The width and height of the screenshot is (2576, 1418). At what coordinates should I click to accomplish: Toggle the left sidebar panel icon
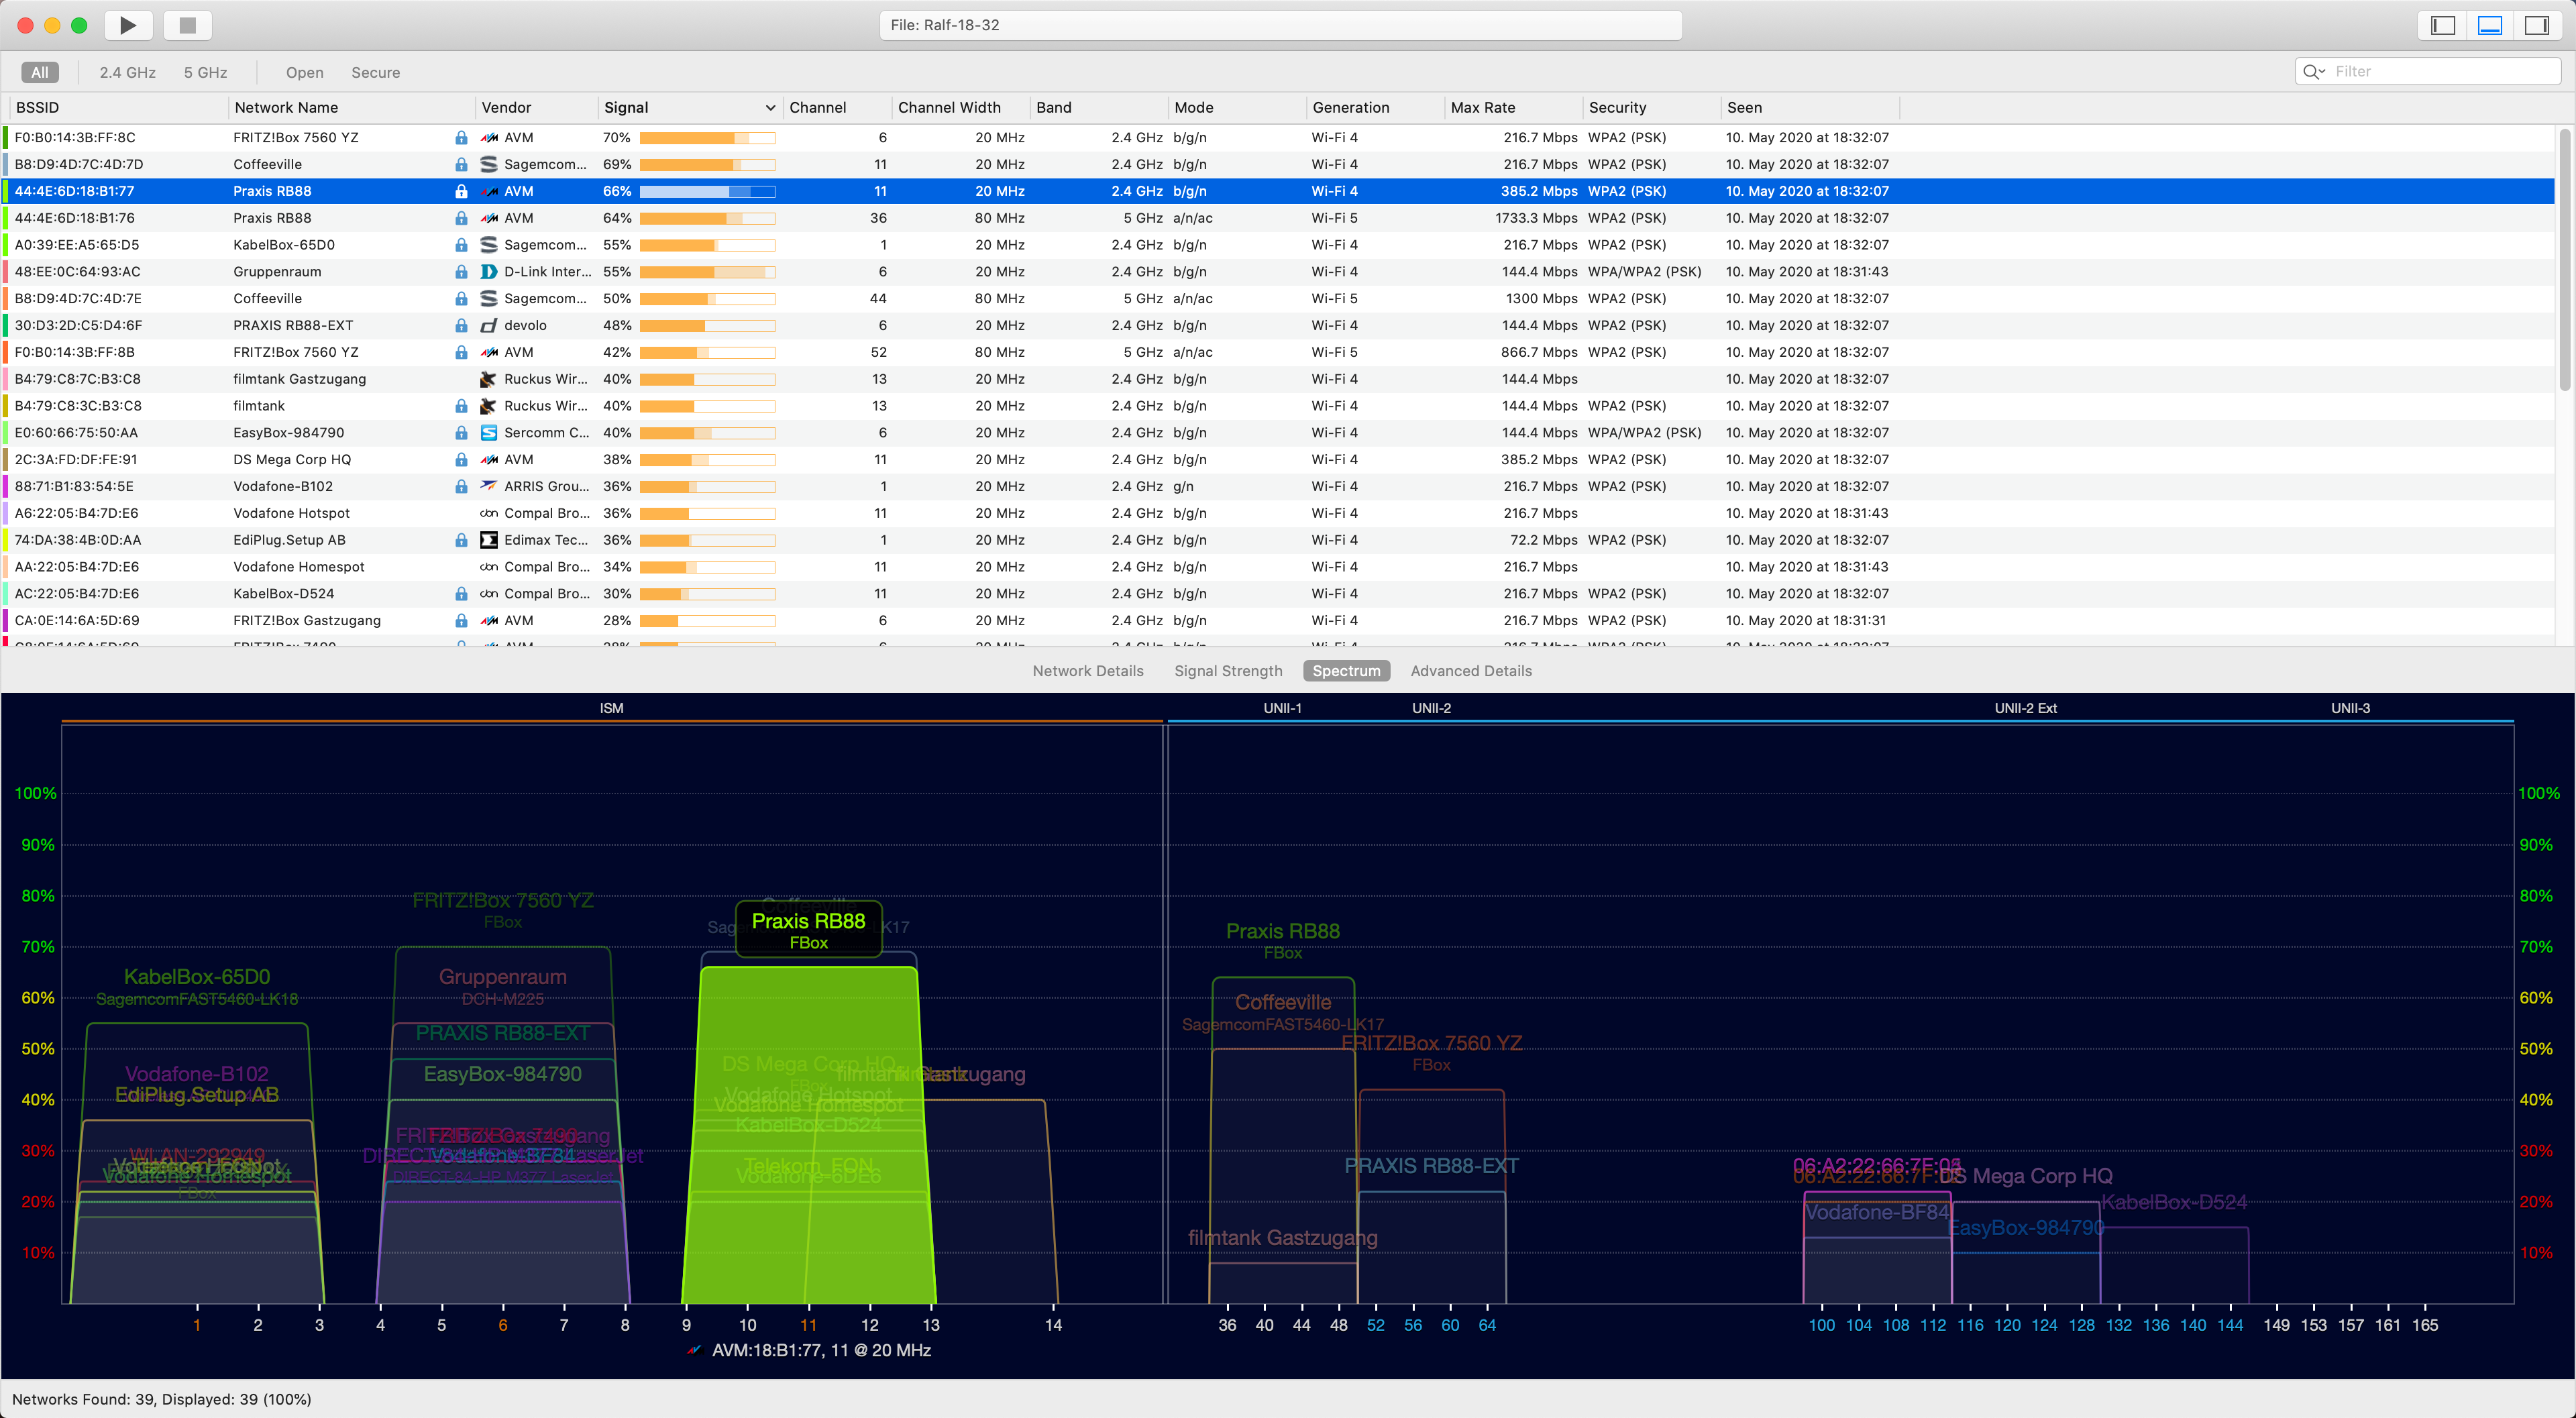2443,25
